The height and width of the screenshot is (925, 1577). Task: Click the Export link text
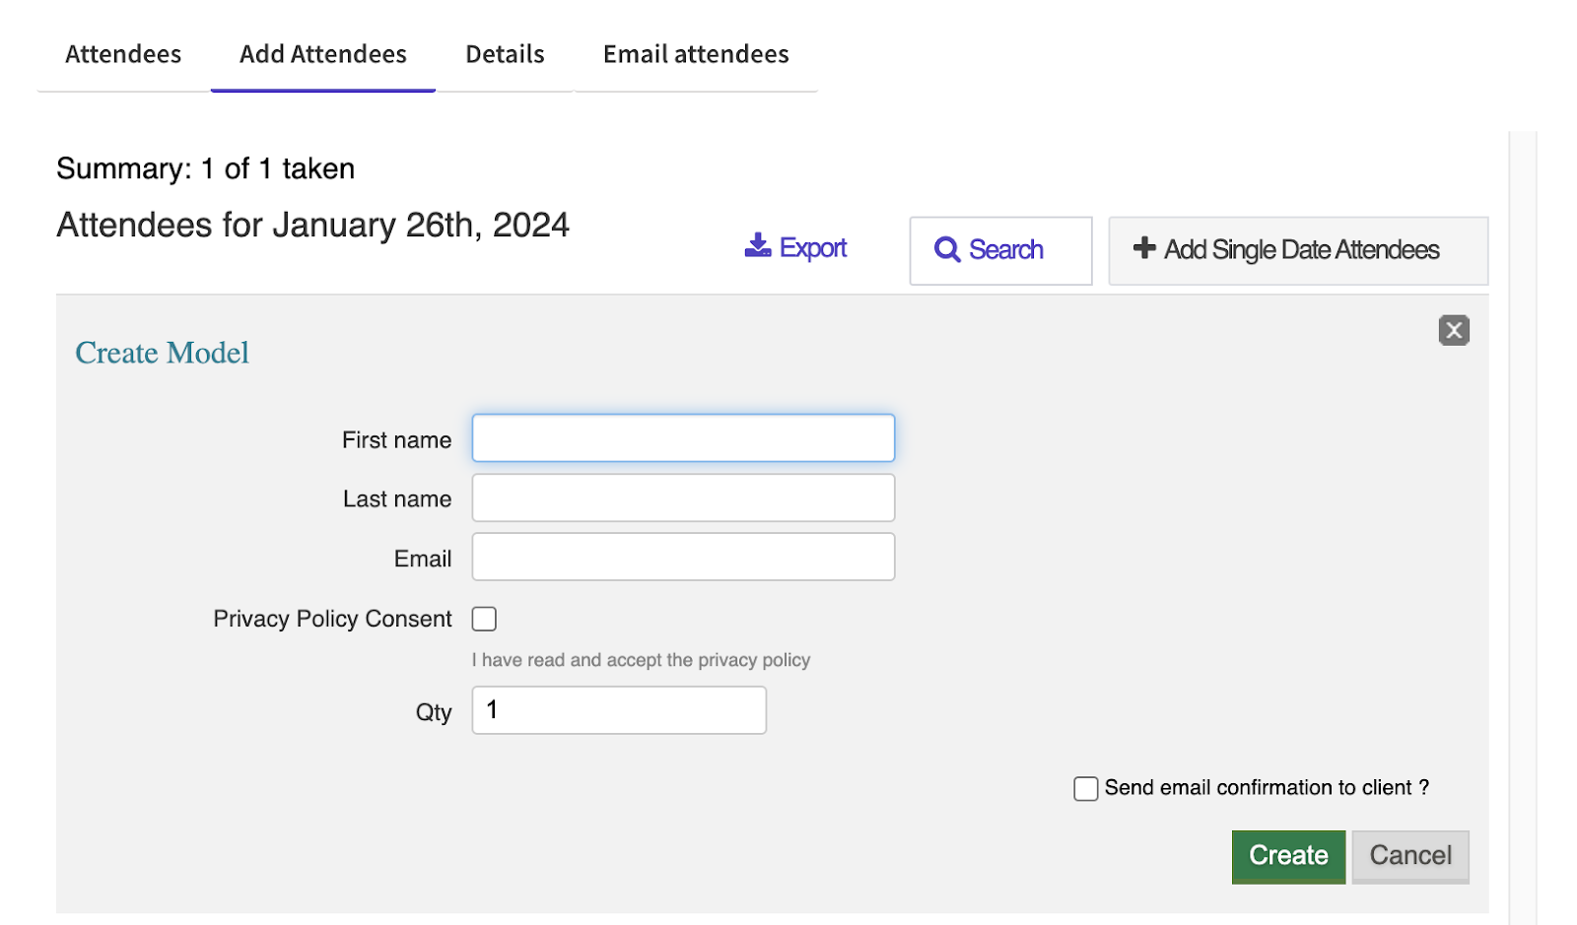(813, 248)
